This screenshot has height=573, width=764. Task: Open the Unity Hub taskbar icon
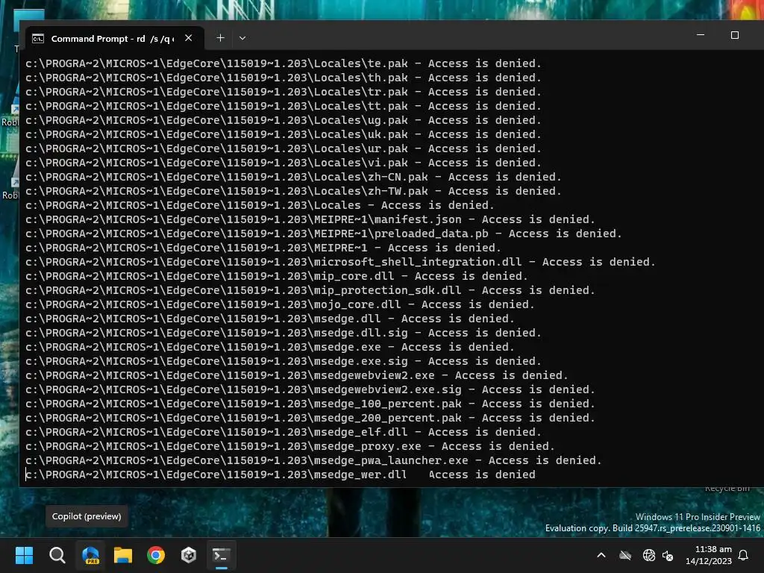click(189, 555)
